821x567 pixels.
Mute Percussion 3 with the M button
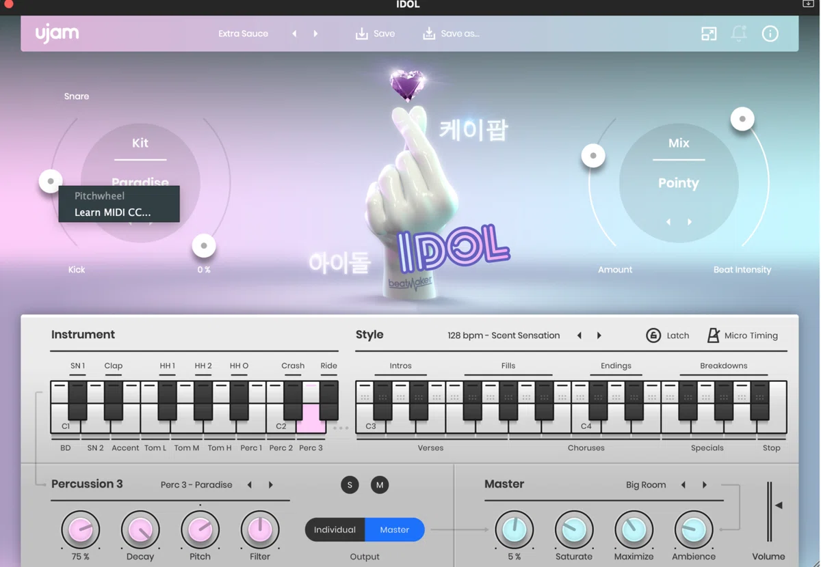tap(380, 485)
